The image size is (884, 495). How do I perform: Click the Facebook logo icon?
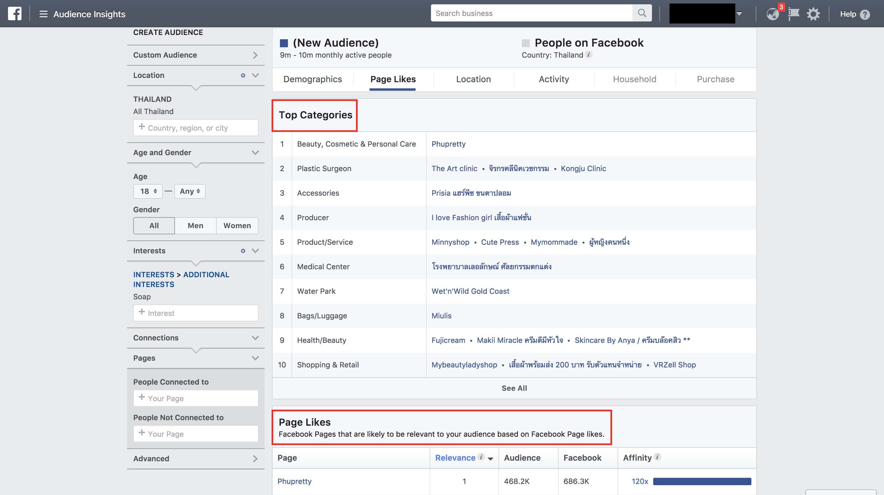pyautogui.click(x=15, y=14)
